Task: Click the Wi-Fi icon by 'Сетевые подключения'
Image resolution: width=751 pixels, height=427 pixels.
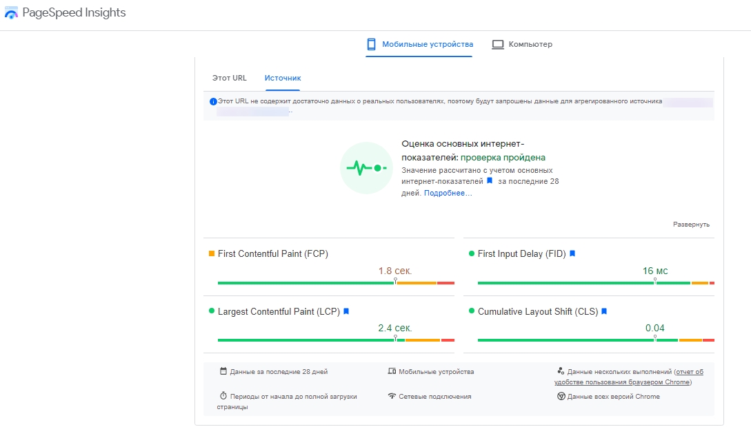Action: pyautogui.click(x=392, y=396)
